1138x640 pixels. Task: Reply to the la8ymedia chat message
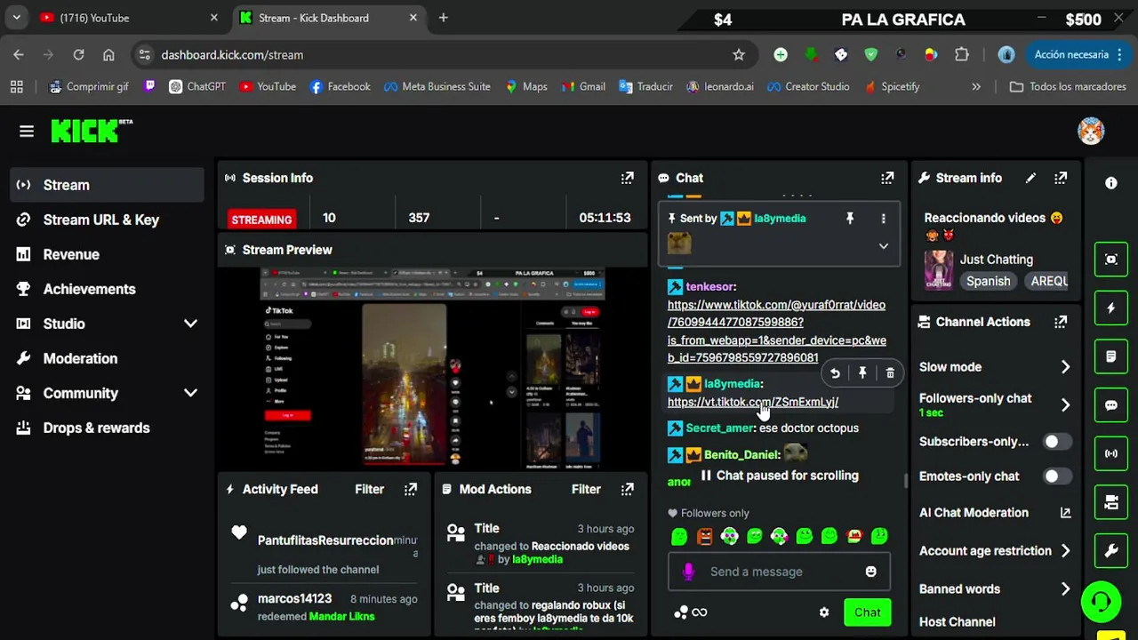tap(835, 373)
